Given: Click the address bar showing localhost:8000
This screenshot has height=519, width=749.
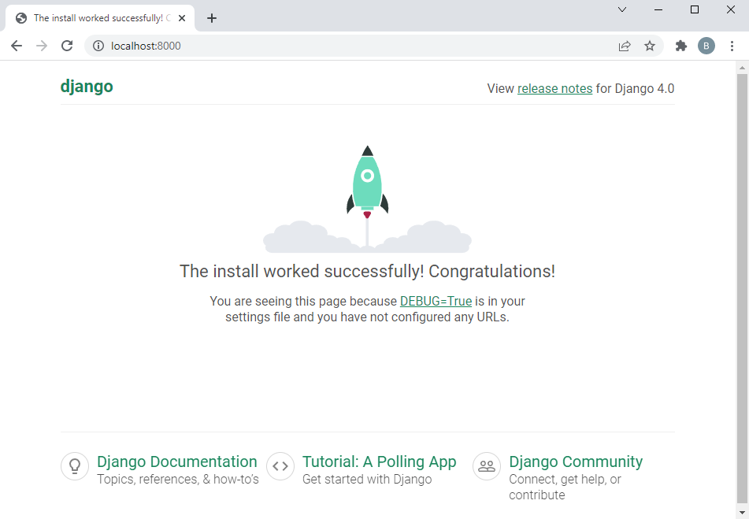Looking at the screenshot, I should [x=354, y=46].
